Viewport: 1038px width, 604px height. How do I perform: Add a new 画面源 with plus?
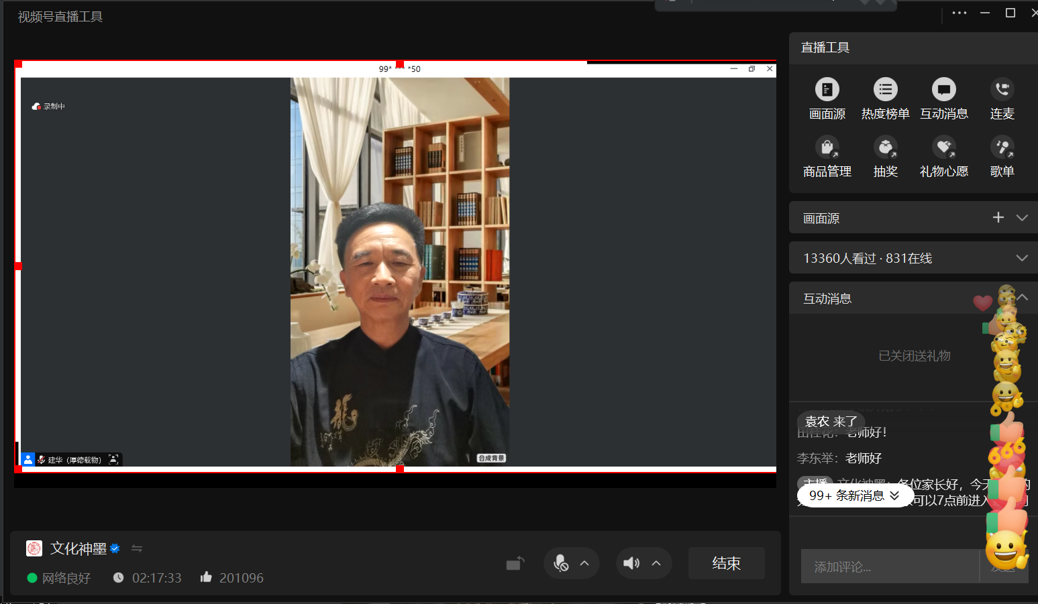(x=998, y=218)
